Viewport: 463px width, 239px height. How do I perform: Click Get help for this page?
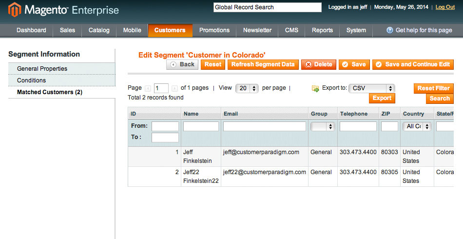[424, 30]
